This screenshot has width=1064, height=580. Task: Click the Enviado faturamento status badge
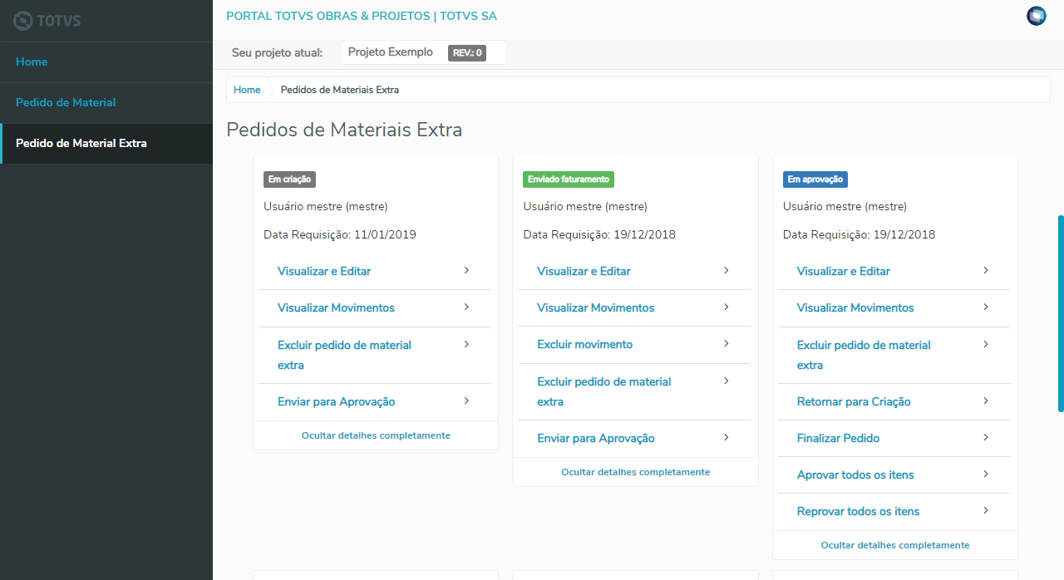click(x=569, y=179)
